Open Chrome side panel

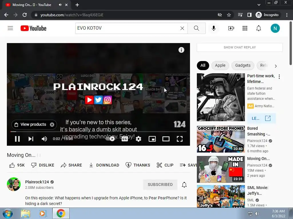click(x=250, y=15)
